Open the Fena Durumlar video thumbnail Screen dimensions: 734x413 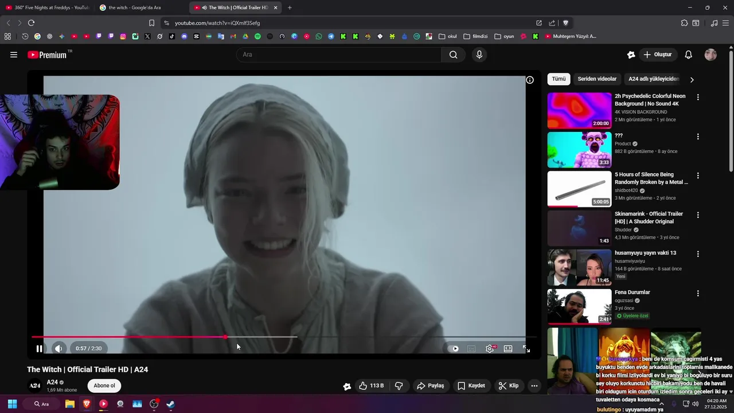pos(579,306)
